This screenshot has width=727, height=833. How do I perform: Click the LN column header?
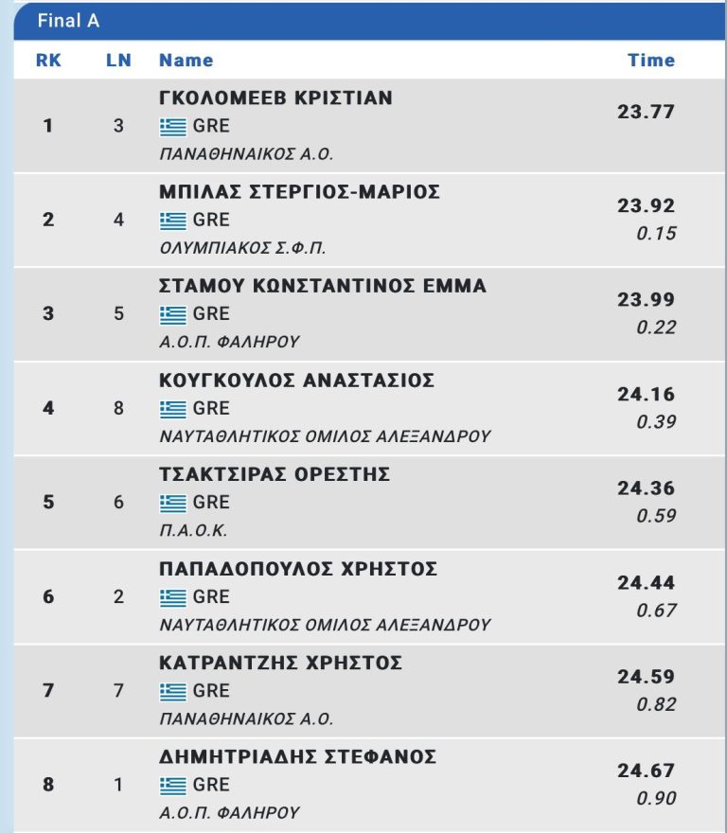pyautogui.click(x=118, y=61)
